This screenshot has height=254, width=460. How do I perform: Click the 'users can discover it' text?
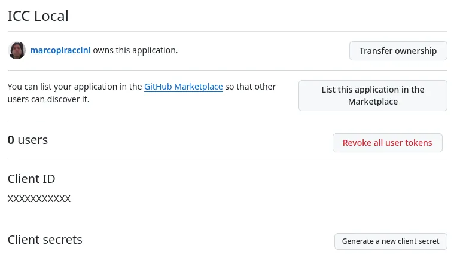48,99
